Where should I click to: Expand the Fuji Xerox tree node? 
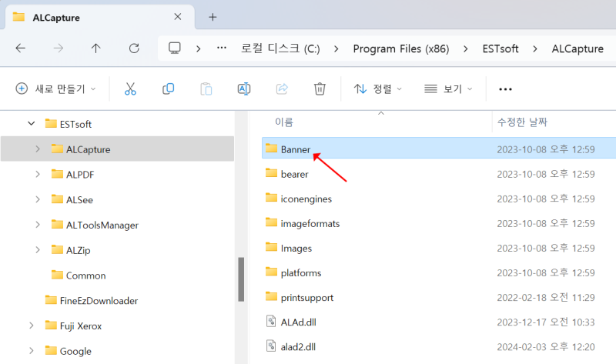pyautogui.click(x=32, y=326)
